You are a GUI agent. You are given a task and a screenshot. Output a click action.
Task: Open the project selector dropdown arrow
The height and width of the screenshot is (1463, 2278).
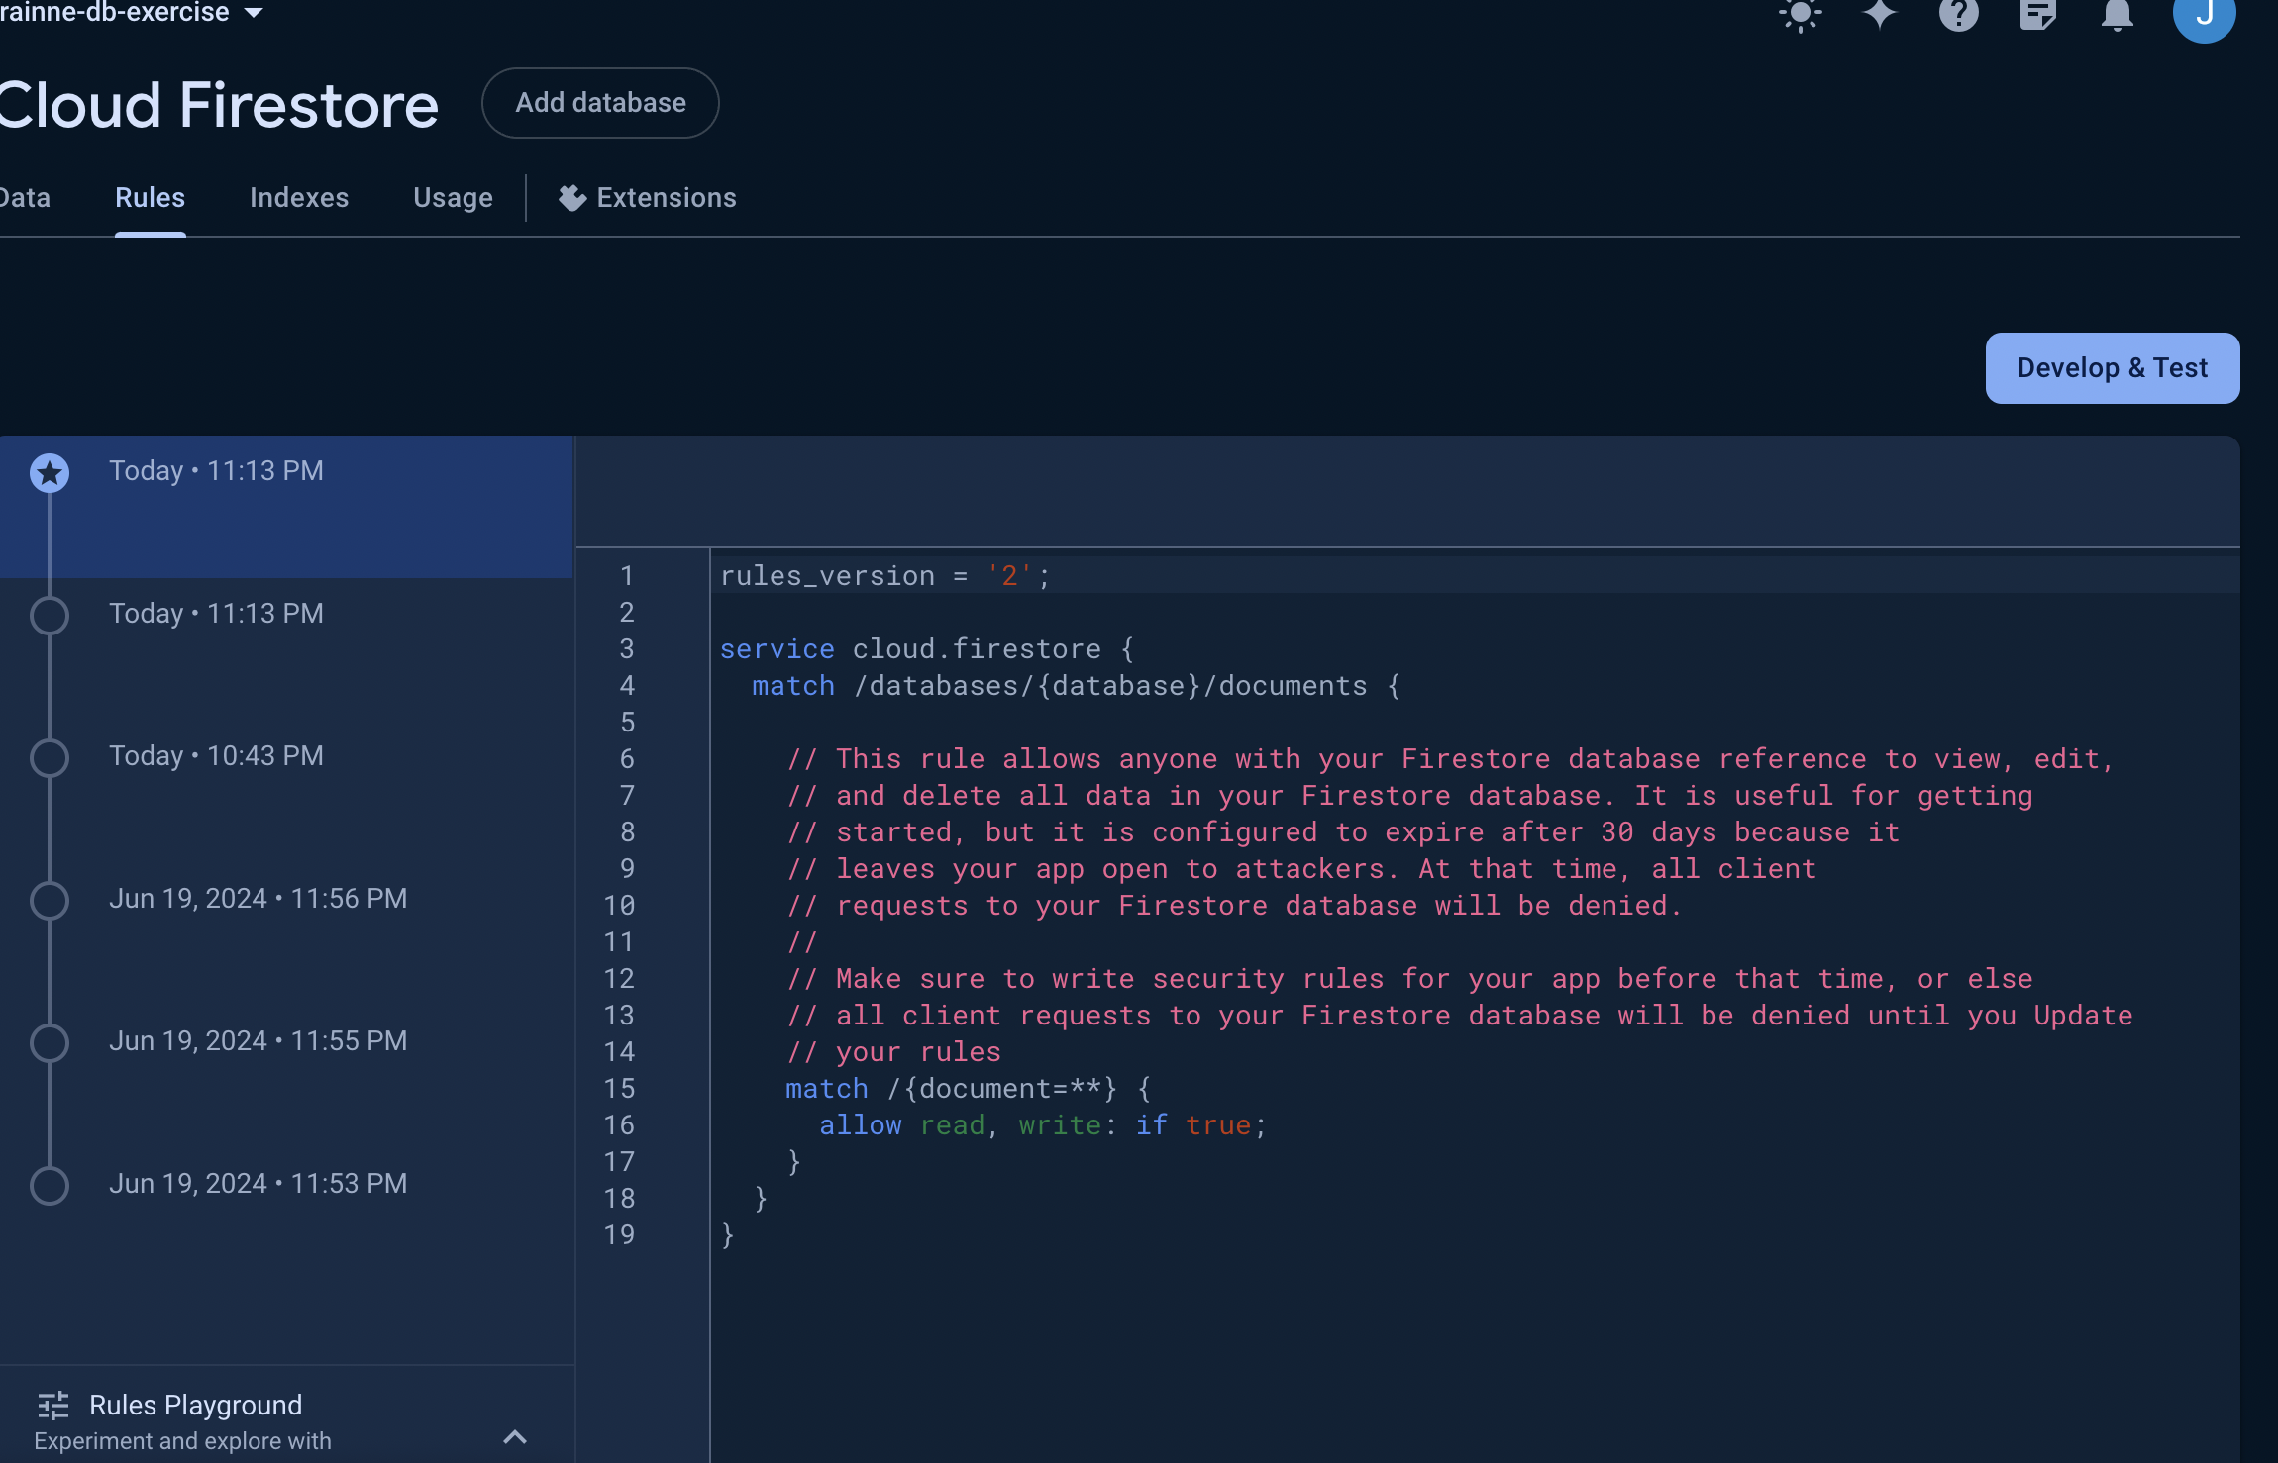pyautogui.click(x=254, y=12)
